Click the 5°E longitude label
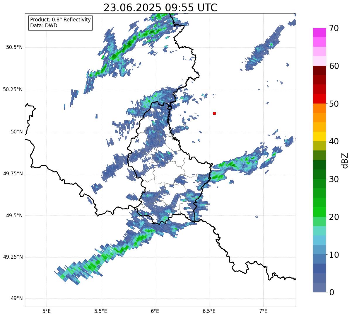352x317 pixels. pos(47,311)
